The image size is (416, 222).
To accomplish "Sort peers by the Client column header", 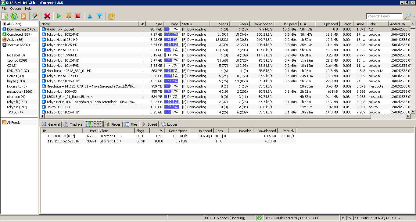I will [117, 131].
